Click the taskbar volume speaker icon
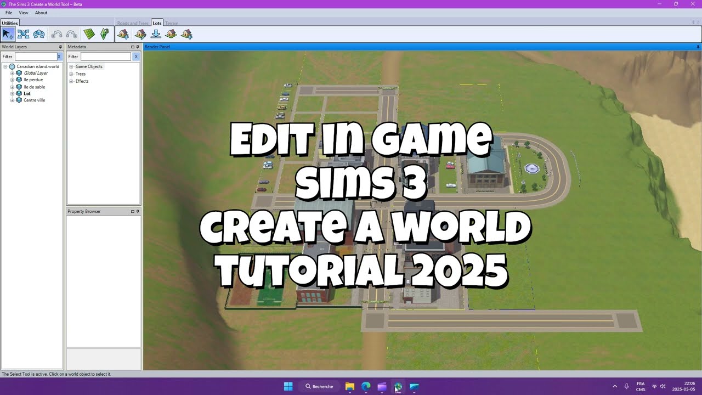Viewport: 702px width, 395px height. coord(663,386)
